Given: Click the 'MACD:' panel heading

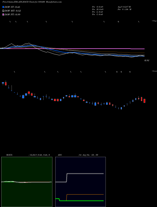Looking at the screenshot, I should (x=9, y=155).
